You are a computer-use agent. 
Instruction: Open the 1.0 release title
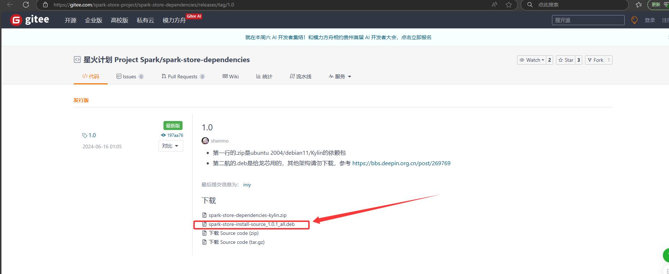[207, 127]
